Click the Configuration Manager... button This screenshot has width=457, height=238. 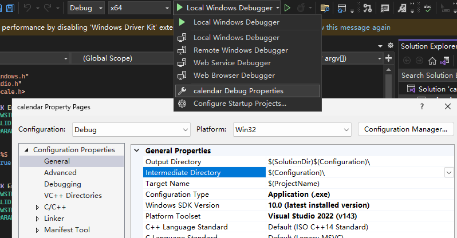pyautogui.click(x=405, y=129)
